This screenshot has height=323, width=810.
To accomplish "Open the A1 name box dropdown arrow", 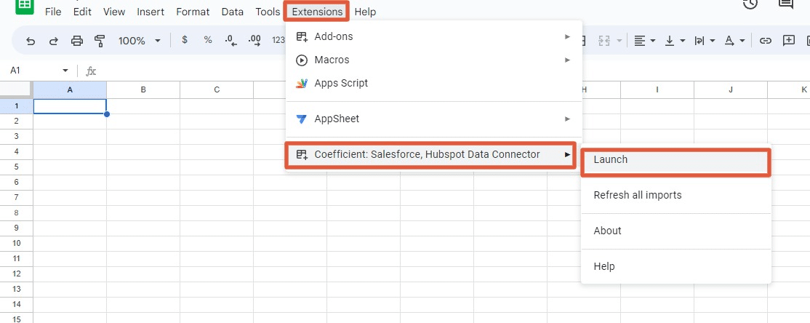I will pos(65,71).
